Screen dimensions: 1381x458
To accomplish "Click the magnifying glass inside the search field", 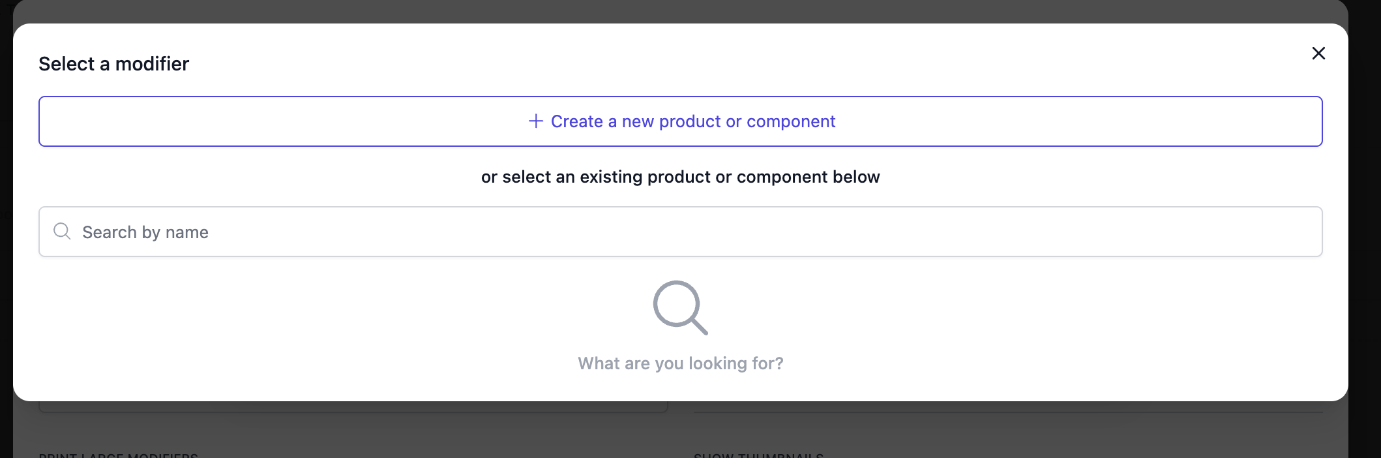I will 62,231.
